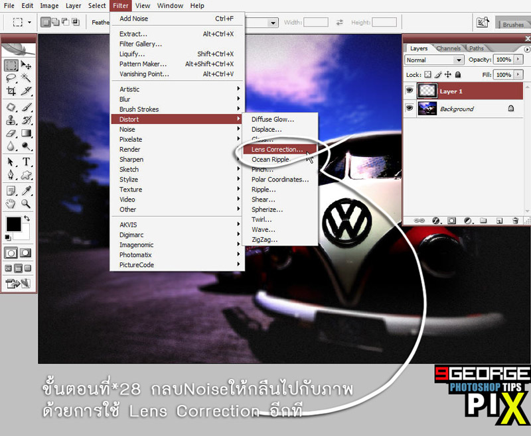The image size is (531, 436).
Task: Select the Move tool
Action: (x=26, y=65)
